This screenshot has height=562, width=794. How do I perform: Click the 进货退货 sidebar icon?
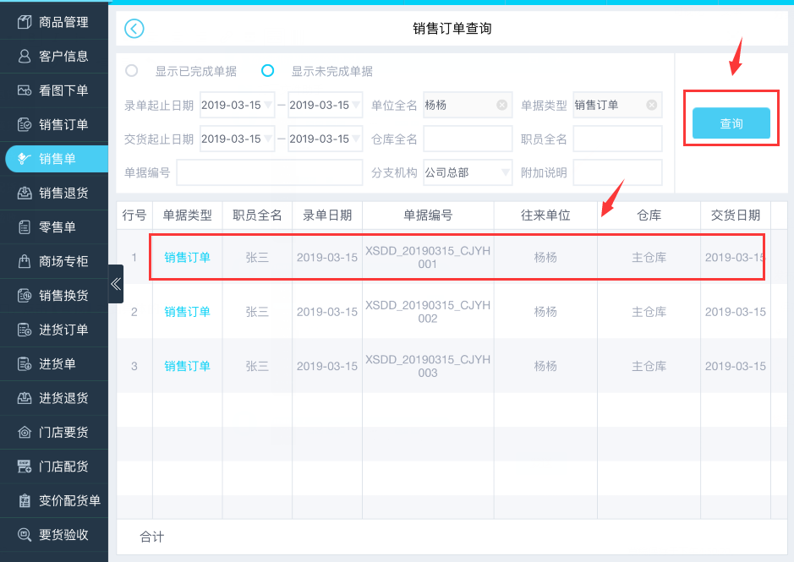pyautogui.click(x=25, y=398)
